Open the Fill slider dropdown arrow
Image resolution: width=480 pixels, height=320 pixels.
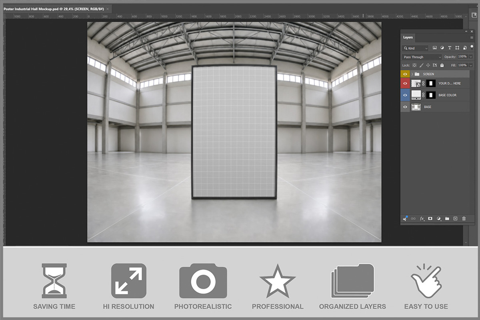pos(471,65)
